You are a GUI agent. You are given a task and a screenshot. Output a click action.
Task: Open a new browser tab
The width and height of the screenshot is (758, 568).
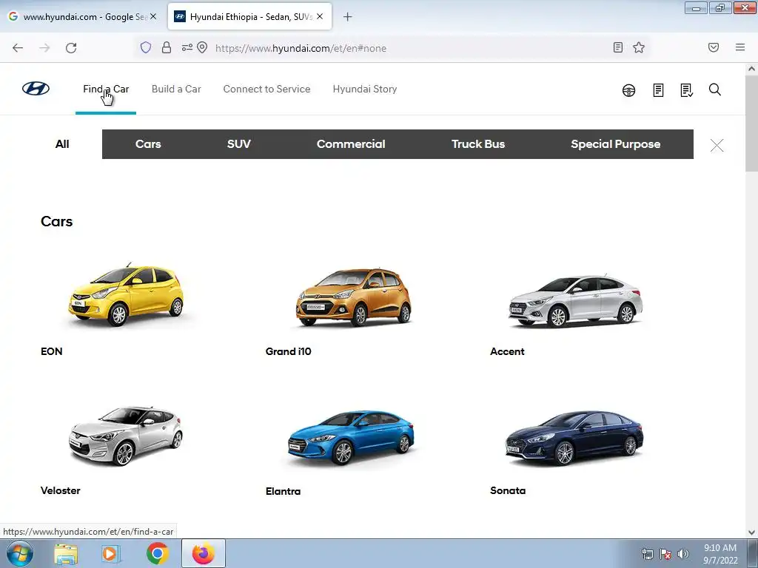(348, 17)
